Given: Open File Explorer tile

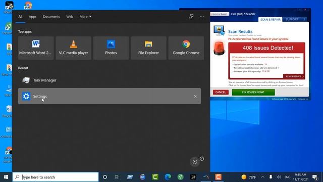Looking at the screenshot, I should [x=148, y=48].
